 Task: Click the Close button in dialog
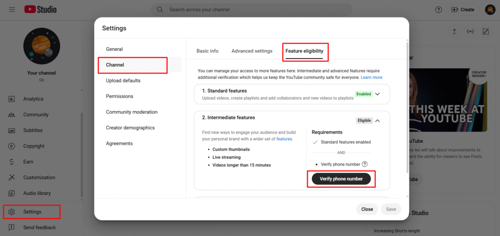click(367, 209)
